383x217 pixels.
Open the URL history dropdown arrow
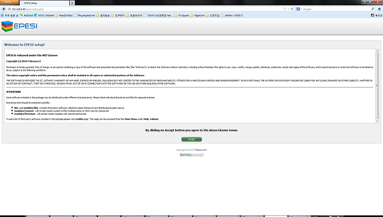288,9
